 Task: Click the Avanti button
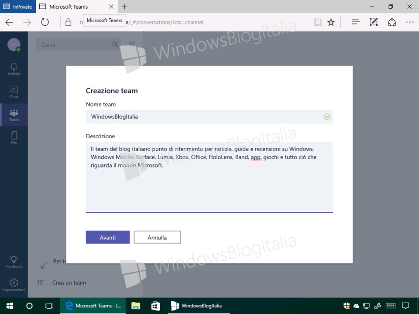[x=108, y=237]
